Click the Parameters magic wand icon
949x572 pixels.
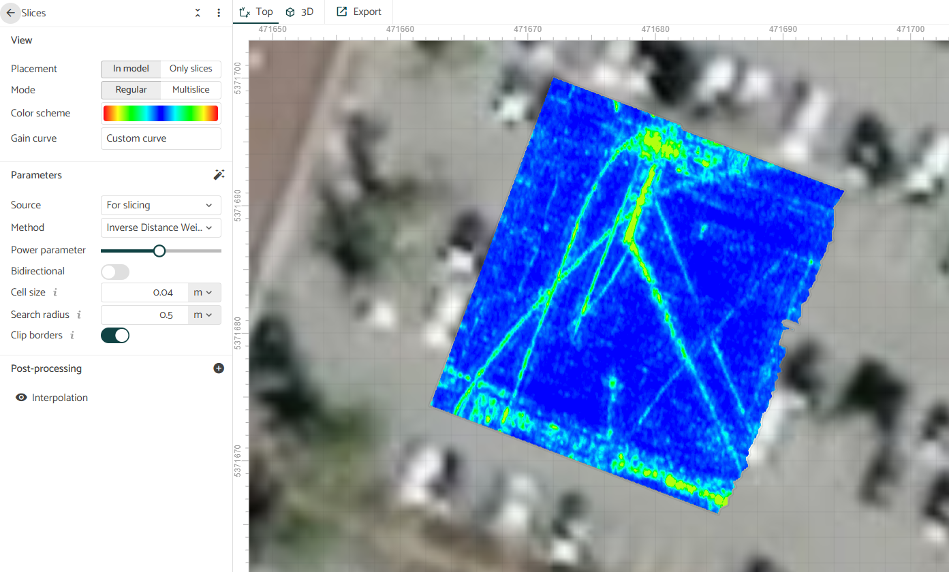coord(219,175)
